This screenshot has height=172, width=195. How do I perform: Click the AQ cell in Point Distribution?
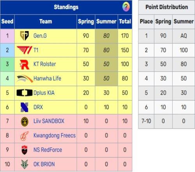click(x=184, y=36)
